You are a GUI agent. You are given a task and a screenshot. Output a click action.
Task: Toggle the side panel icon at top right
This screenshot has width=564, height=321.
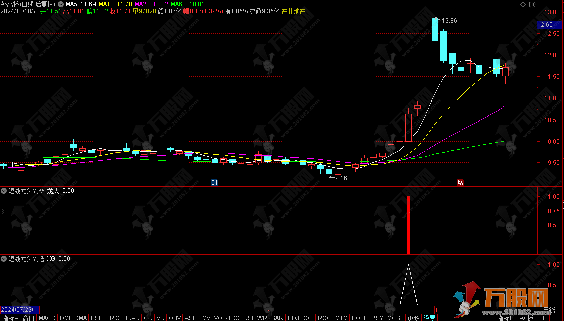point(532,5)
